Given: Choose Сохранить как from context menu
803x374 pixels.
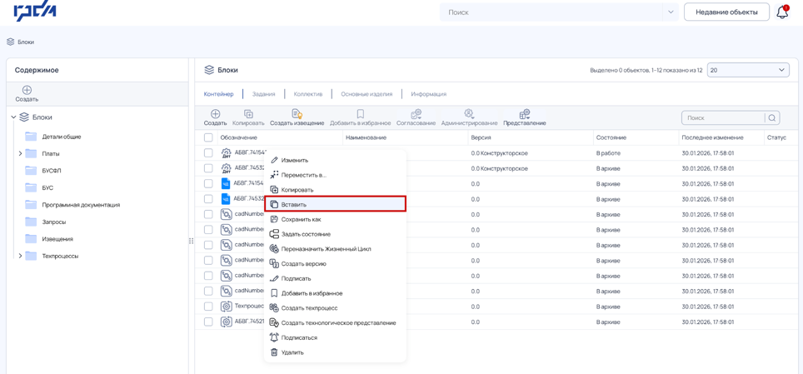Looking at the screenshot, I should tap(335, 219).
